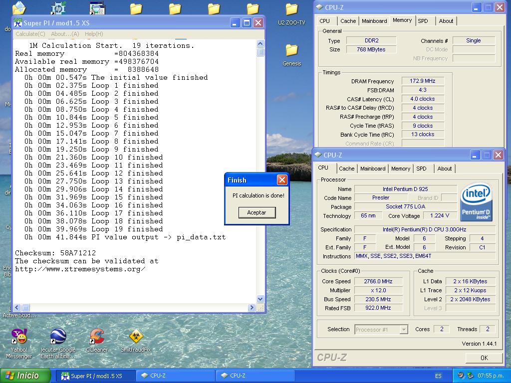Click the system tray network icon
511x383 pixels.
470,376
